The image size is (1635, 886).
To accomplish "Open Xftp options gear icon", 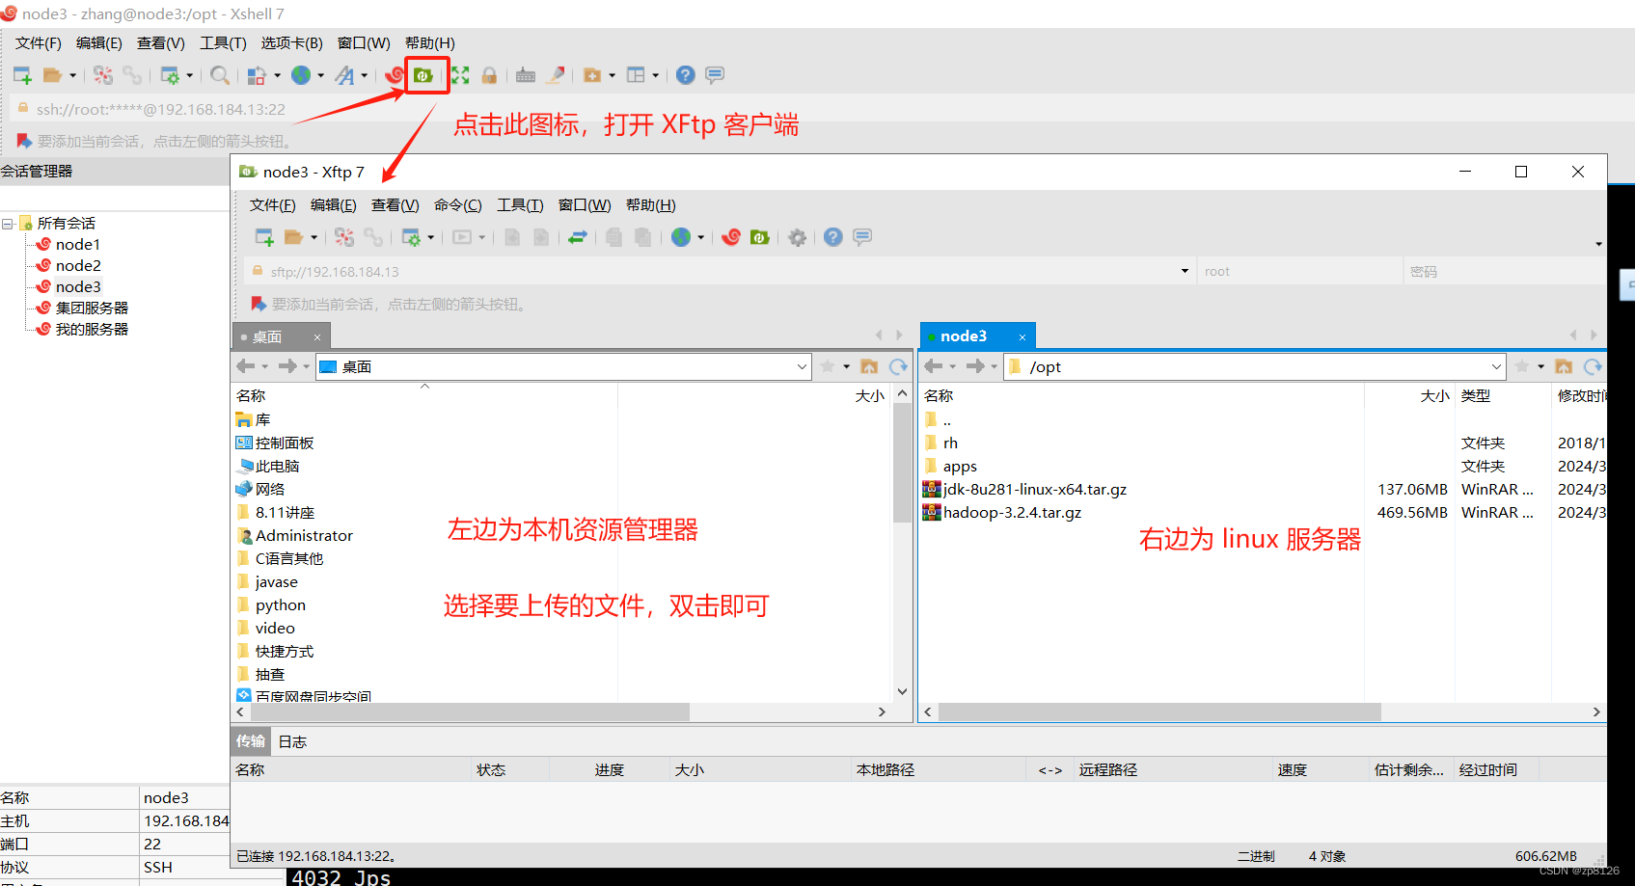I will pos(797,237).
